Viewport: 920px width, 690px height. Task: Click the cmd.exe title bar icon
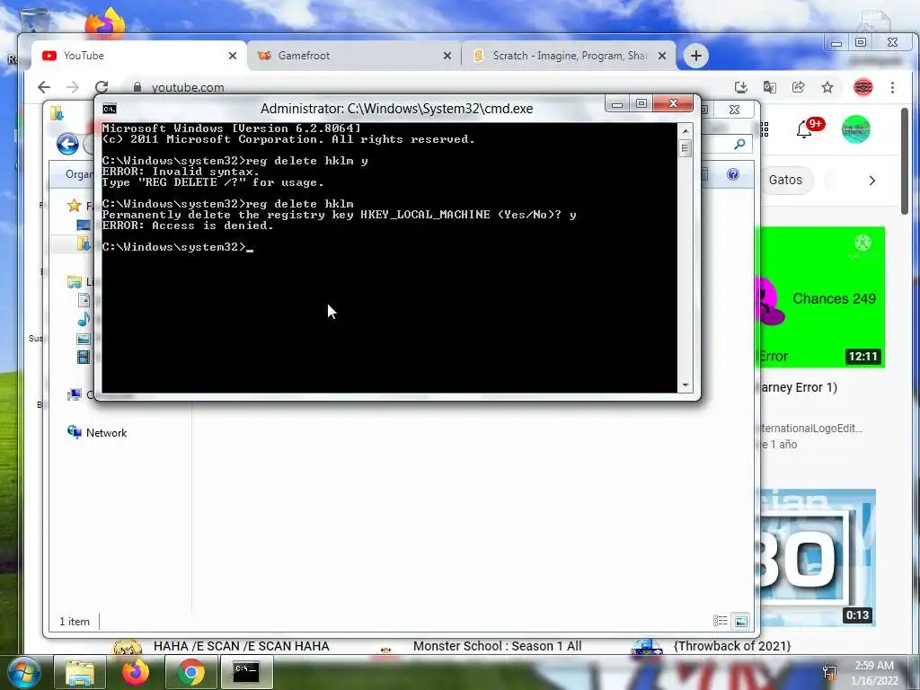tap(110, 109)
